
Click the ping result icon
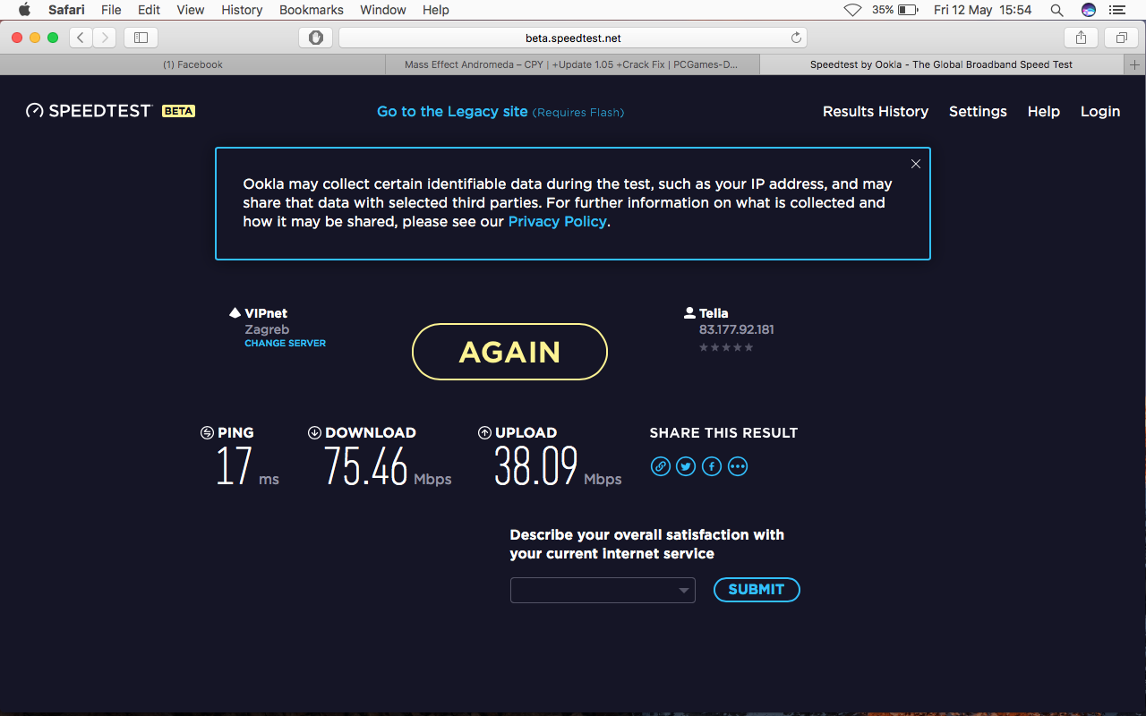click(x=207, y=432)
